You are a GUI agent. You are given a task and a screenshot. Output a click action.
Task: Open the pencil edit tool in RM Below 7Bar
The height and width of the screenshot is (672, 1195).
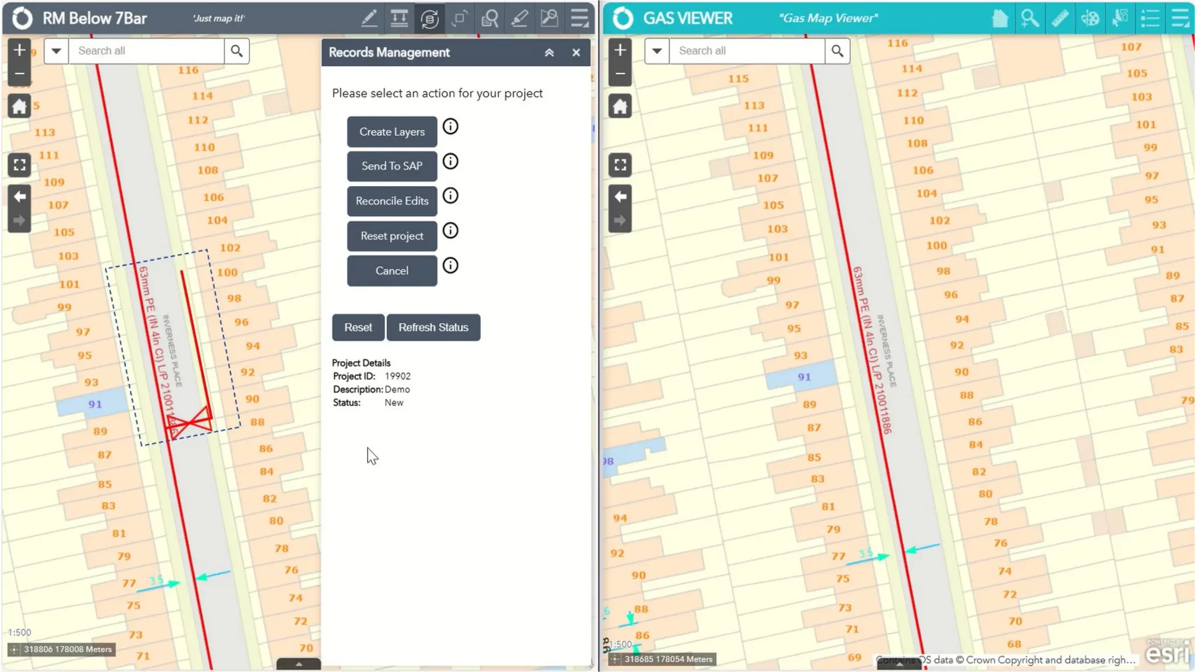(369, 19)
